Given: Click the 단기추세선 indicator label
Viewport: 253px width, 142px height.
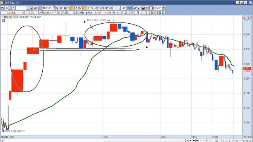Looking at the screenshot, I should [x=35, y=17].
